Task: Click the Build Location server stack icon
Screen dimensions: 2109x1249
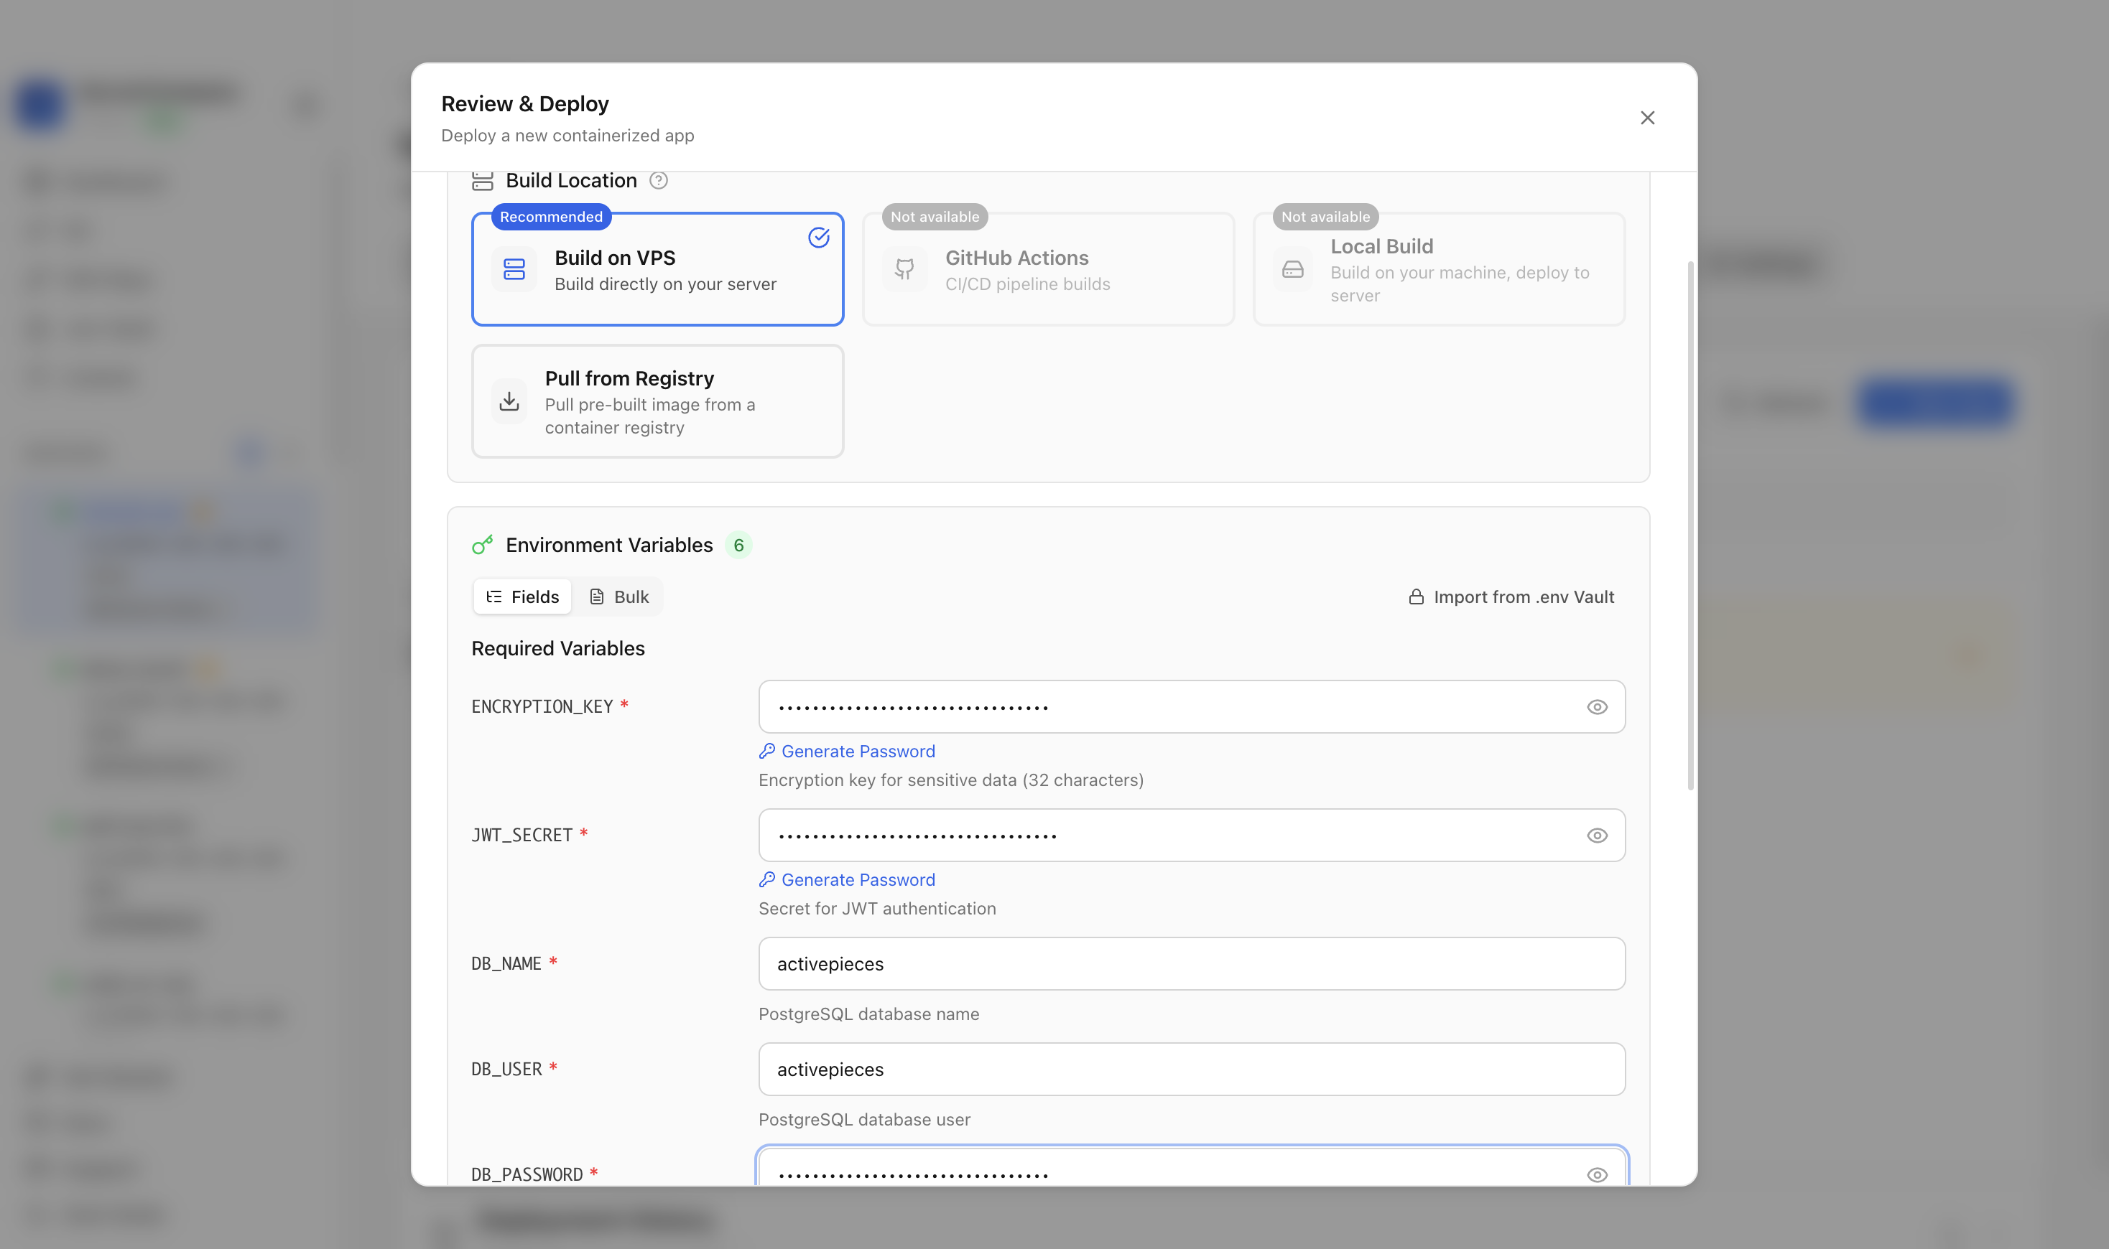Action: click(483, 180)
